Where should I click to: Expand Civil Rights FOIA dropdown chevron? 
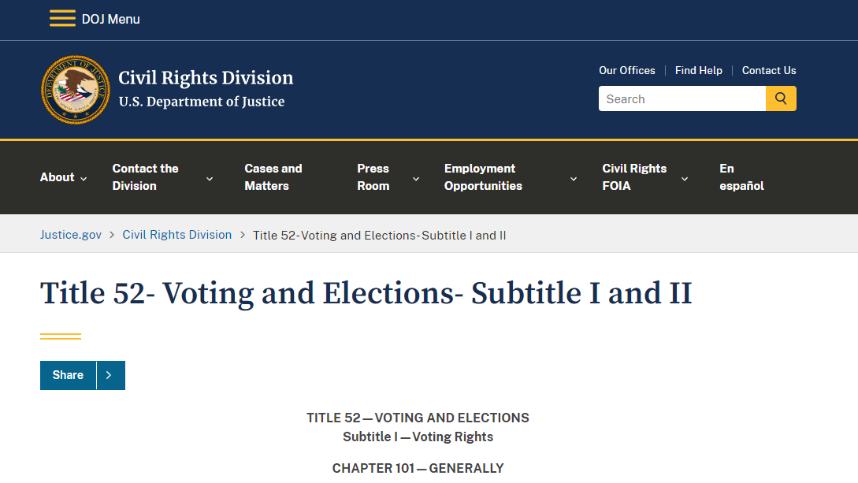[x=685, y=179]
